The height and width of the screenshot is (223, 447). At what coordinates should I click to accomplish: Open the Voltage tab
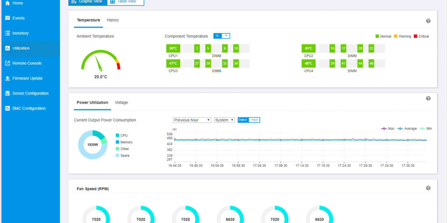click(x=121, y=103)
